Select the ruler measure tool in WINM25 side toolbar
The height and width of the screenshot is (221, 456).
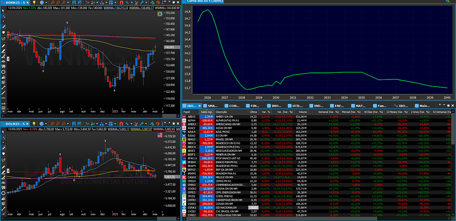(x=4, y=27)
